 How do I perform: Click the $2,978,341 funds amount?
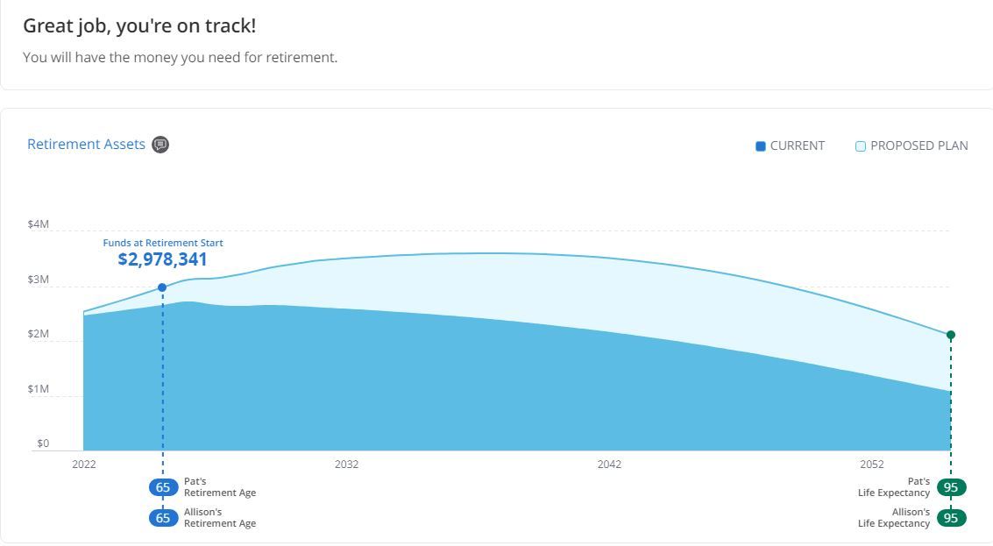point(162,259)
